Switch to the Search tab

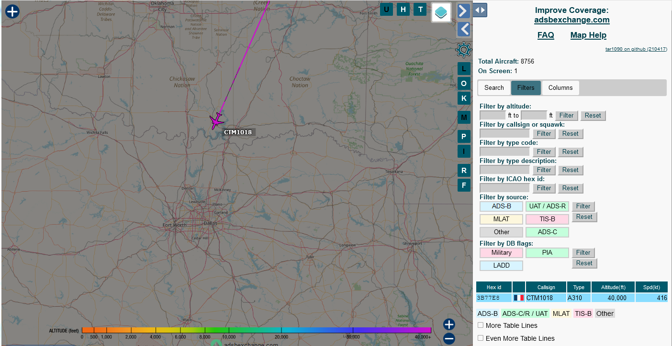(494, 88)
